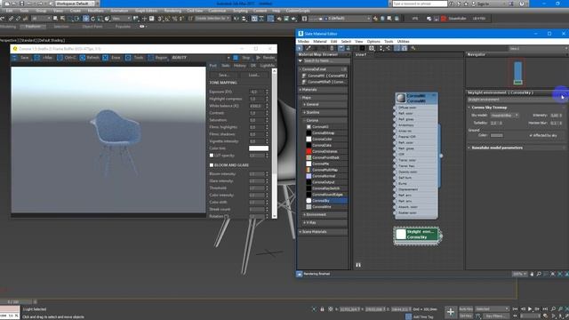Open Material menu in Slate editor

[x=320, y=42]
